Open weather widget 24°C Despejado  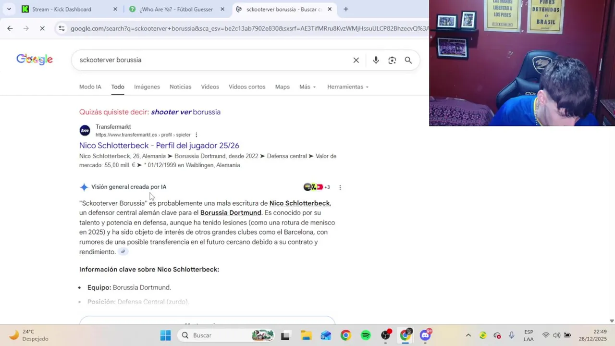pos(29,335)
